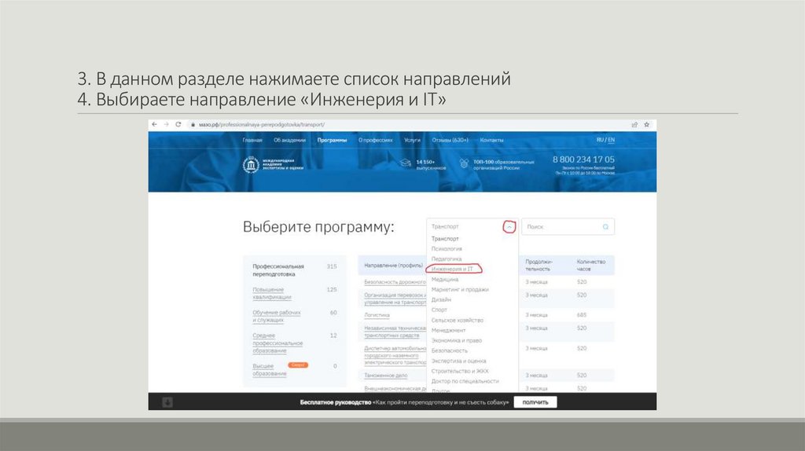Open the Повышение квалификации category
Screen dimensions: 805x451
pyautogui.click(x=271, y=294)
